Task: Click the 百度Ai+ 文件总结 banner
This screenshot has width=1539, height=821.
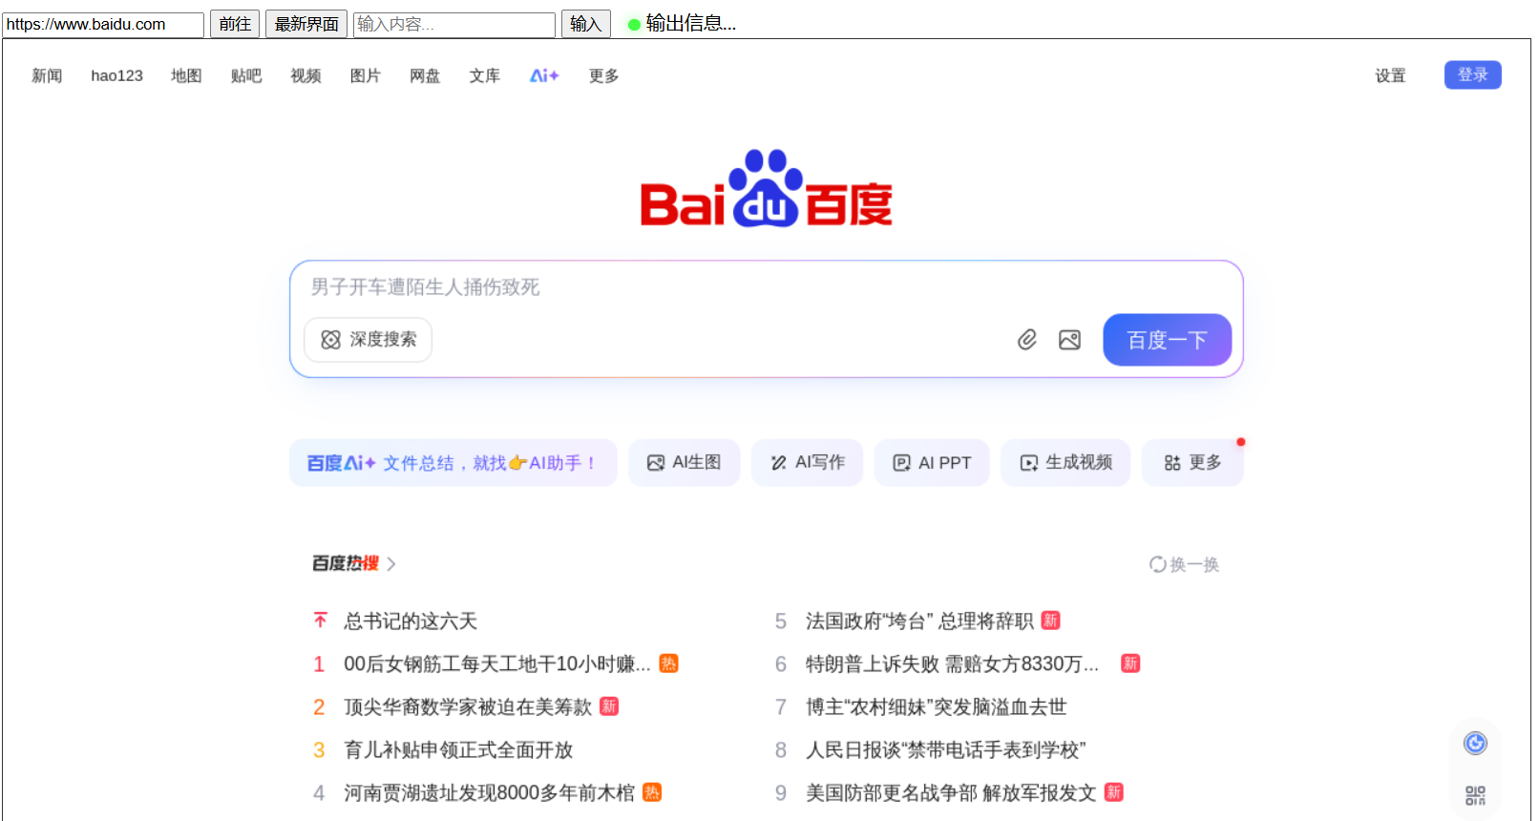Action: coord(453,463)
